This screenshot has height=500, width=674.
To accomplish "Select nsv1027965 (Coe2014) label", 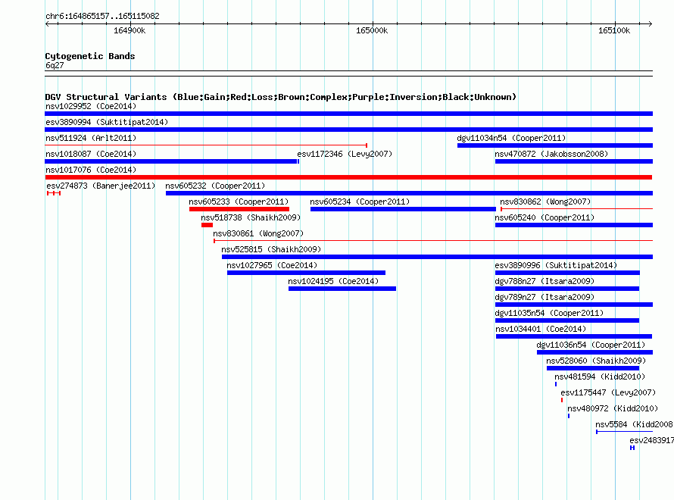I will click(x=272, y=265).
